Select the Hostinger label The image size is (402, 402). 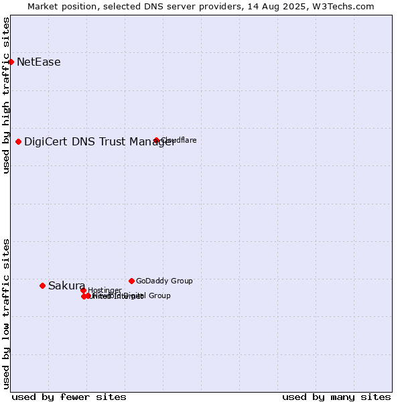[x=105, y=290]
